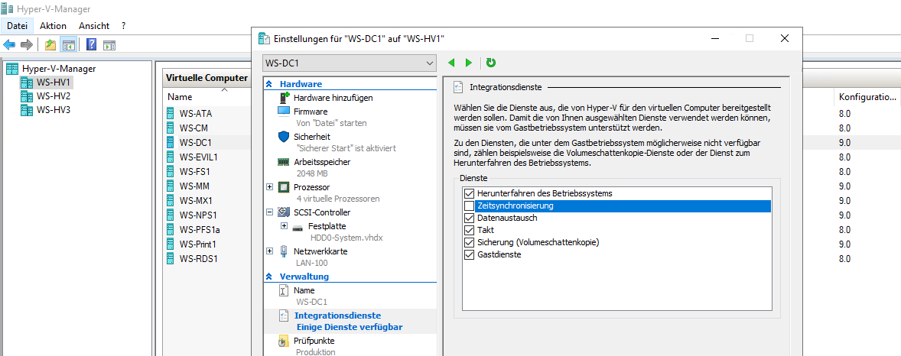Sort by the Konfiguratio... column header
The width and height of the screenshot is (901, 356).
coord(867,97)
